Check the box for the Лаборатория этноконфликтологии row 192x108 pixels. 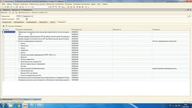coord(3,32)
